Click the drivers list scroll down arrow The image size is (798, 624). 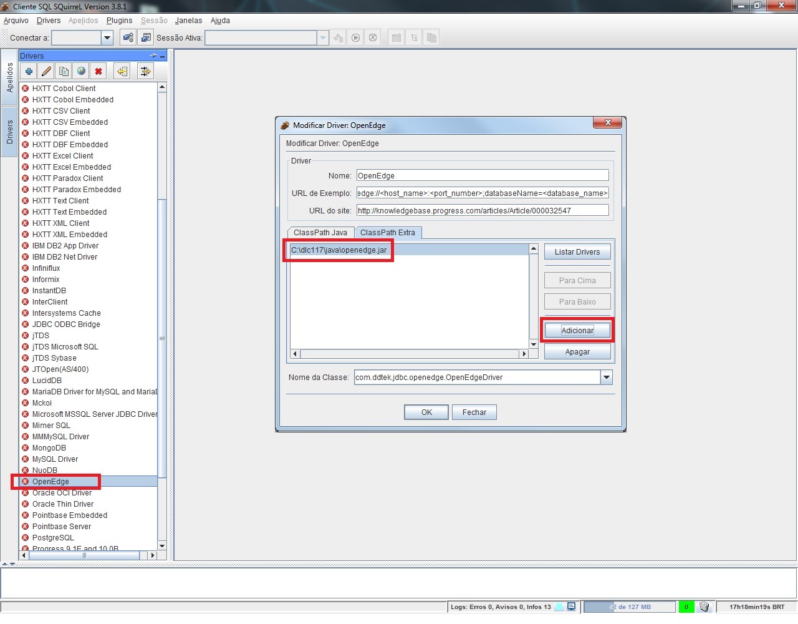click(162, 545)
